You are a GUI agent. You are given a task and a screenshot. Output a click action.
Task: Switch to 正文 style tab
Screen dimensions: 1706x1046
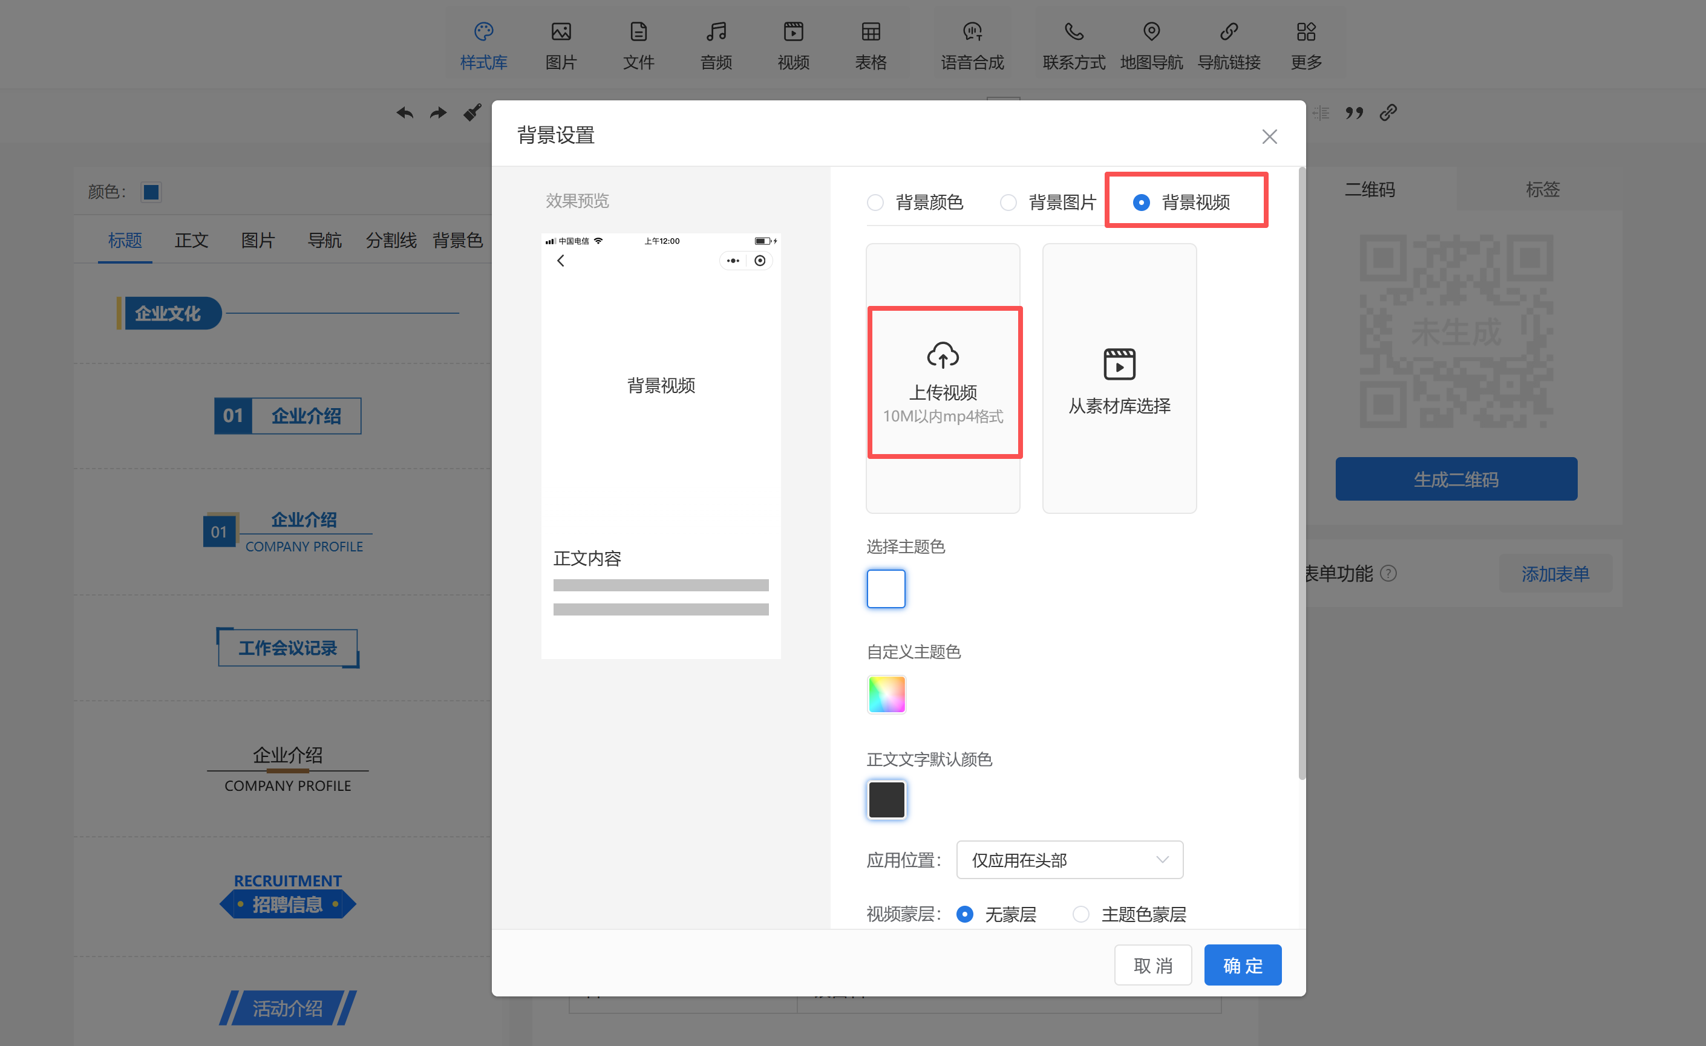coord(191,241)
